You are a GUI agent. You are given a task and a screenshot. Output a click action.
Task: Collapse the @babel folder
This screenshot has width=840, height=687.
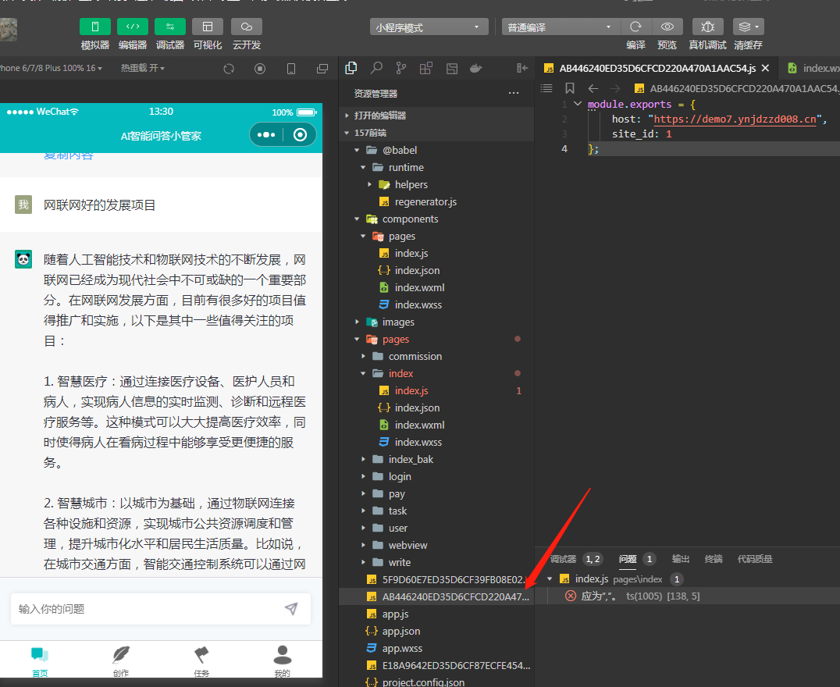point(436,150)
